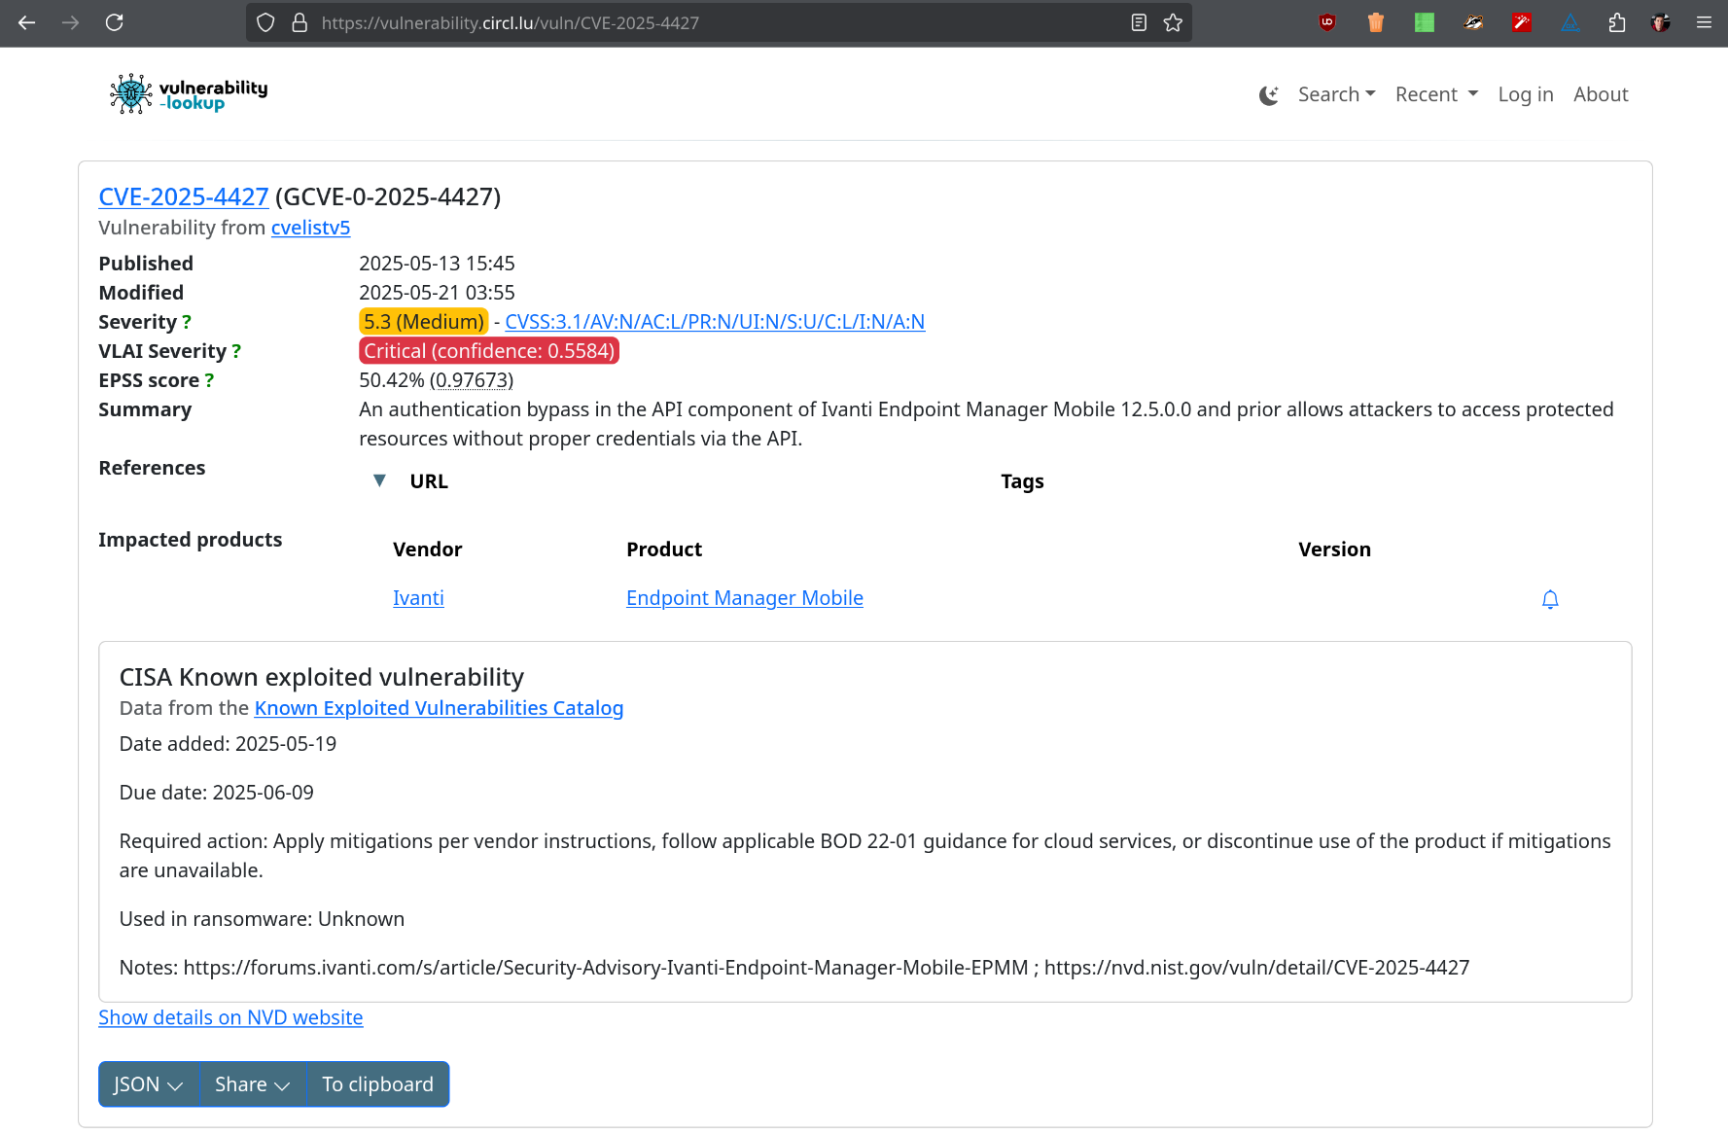The width and height of the screenshot is (1728, 1135).
Task: Bookmark this page with the star
Action: 1173,22
